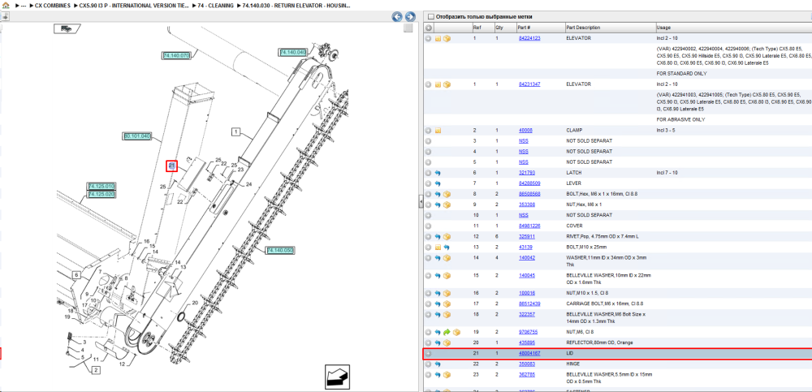This screenshot has width=812, height=392.
Task: Open part number 350083 HINGE link
Action: tap(527, 364)
